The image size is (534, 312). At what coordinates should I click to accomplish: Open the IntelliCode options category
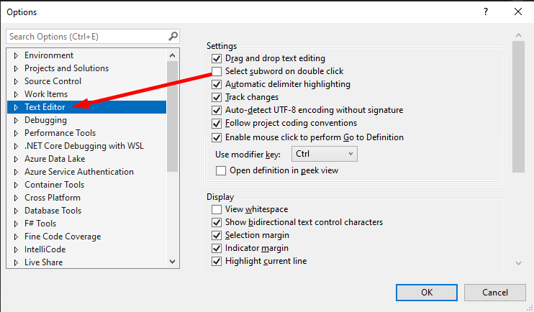tap(45, 249)
